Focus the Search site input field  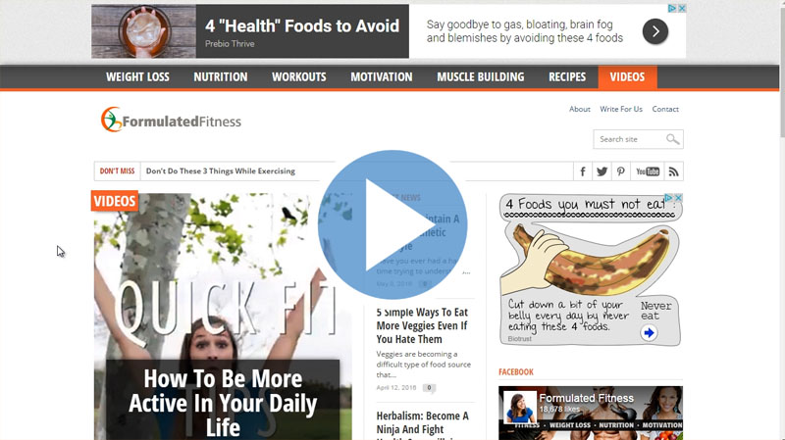(631, 139)
